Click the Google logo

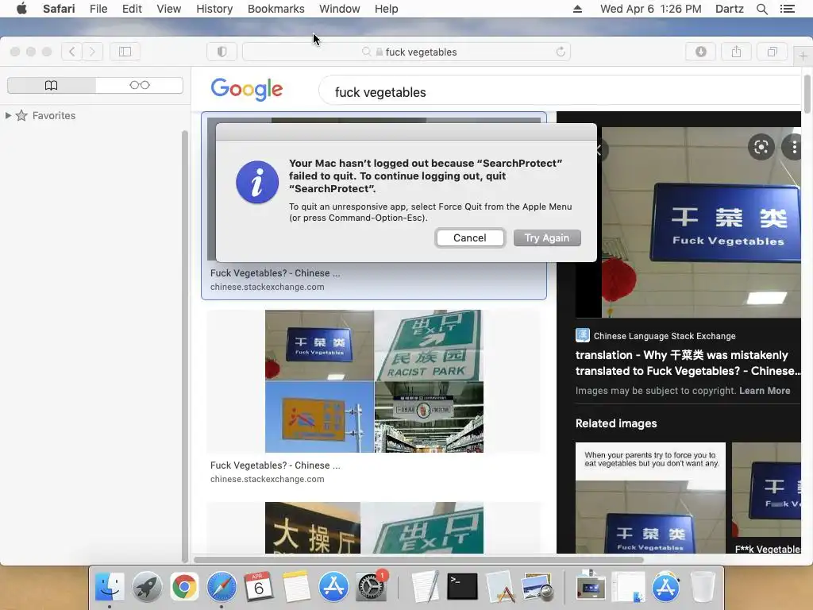click(x=247, y=89)
